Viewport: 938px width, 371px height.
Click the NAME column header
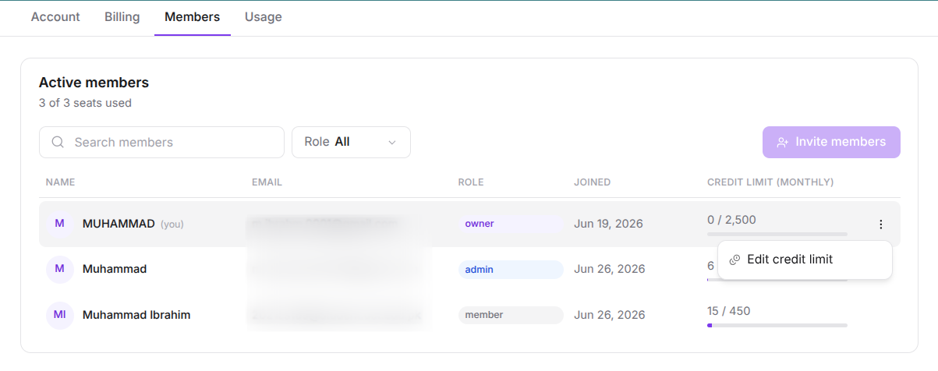click(60, 182)
